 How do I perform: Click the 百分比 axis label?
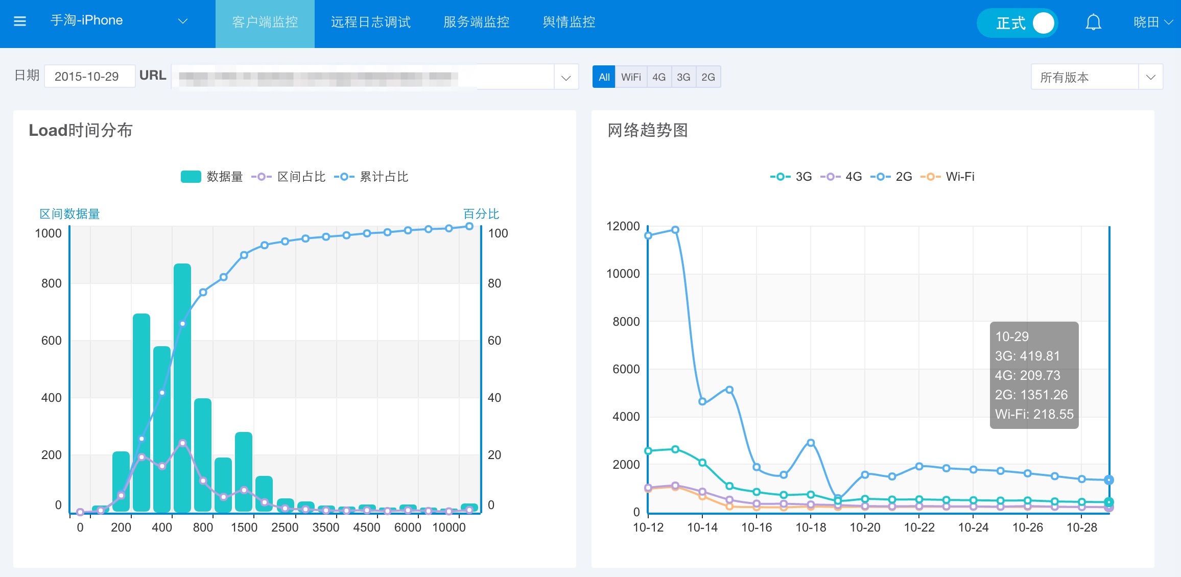pos(481,214)
